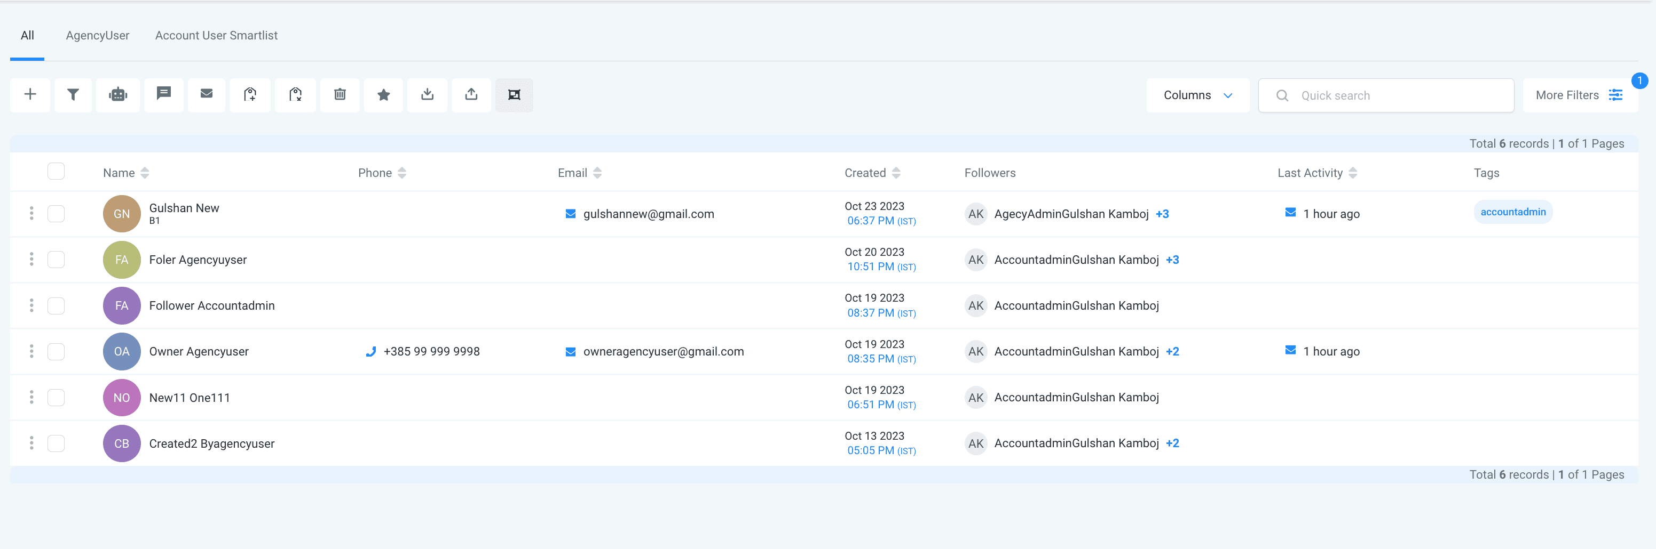Screen dimensions: 1656x549
Task: Click the add tag icon
Action: [x=250, y=95]
